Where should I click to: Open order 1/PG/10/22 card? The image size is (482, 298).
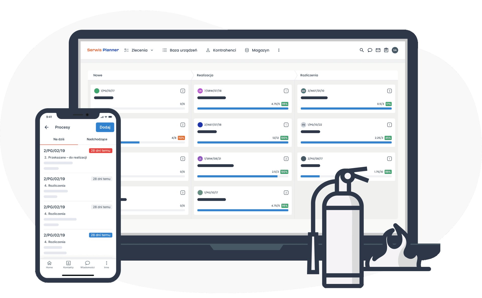tap(346, 133)
